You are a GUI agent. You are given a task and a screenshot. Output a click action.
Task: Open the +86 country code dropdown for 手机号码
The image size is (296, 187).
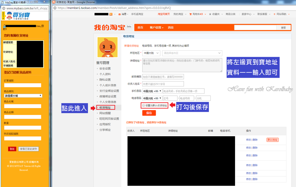(152, 91)
